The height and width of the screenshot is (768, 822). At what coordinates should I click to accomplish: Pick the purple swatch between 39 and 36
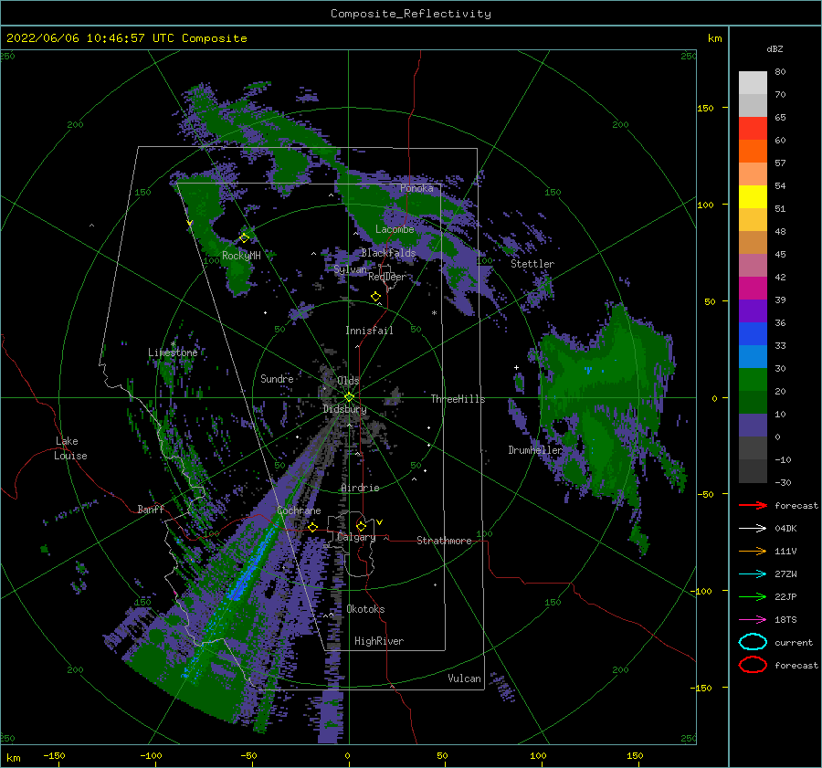coord(753,311)
